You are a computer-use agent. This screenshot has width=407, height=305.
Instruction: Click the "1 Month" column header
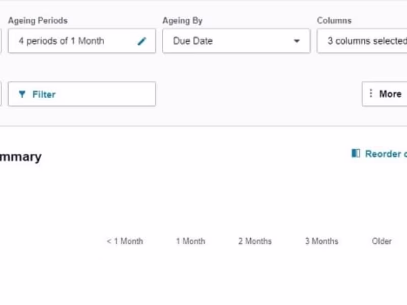tap(190, 241)
